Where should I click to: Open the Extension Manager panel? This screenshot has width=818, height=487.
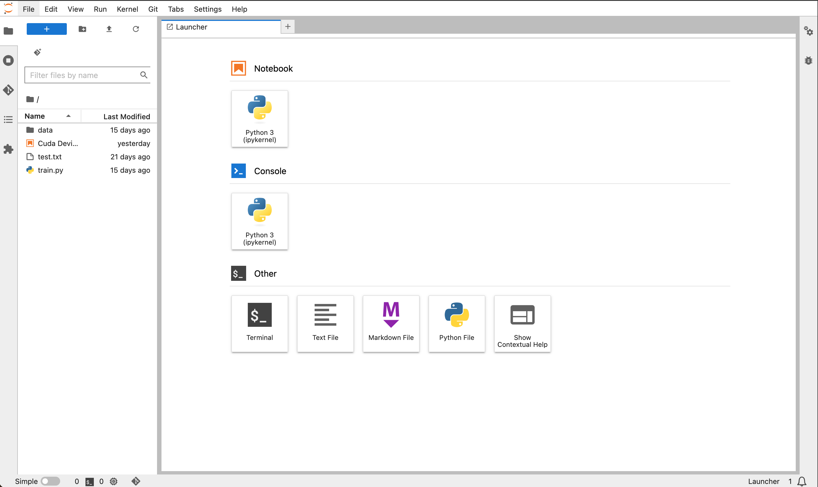pyautogui.click(x=9, y=149)
